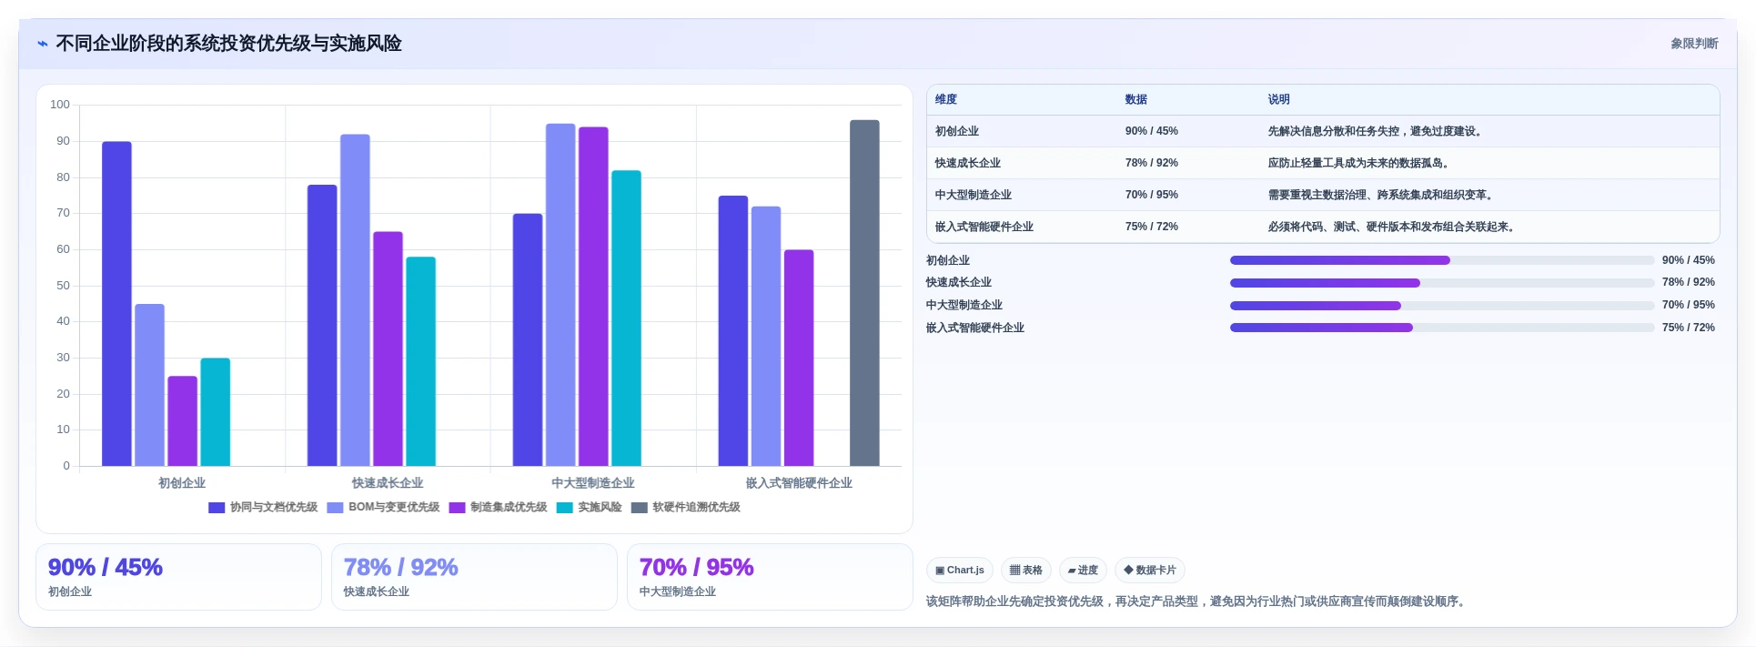The height and width of the screenshot is (647, 1756).
Task: Click the 数据卡片 tag chip
Action: click(1150, 571)
